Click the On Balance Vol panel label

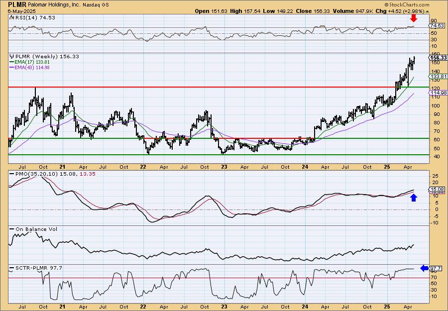tap(36, 229)
